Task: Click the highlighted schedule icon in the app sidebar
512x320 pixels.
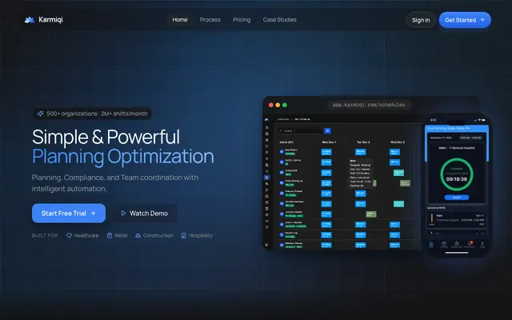Action: (x=266, y=178)
